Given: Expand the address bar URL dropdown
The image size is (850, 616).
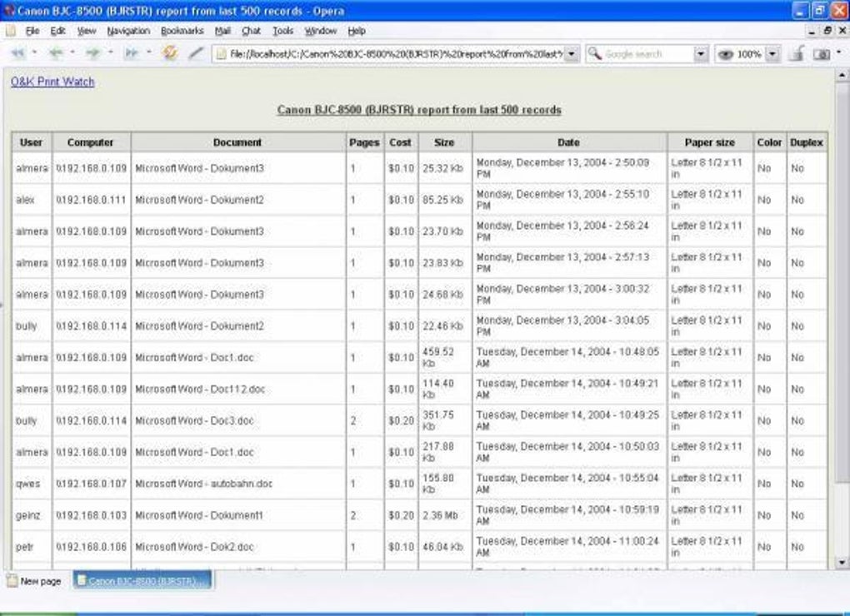Looking at the screenshot, I should (572, 54).
